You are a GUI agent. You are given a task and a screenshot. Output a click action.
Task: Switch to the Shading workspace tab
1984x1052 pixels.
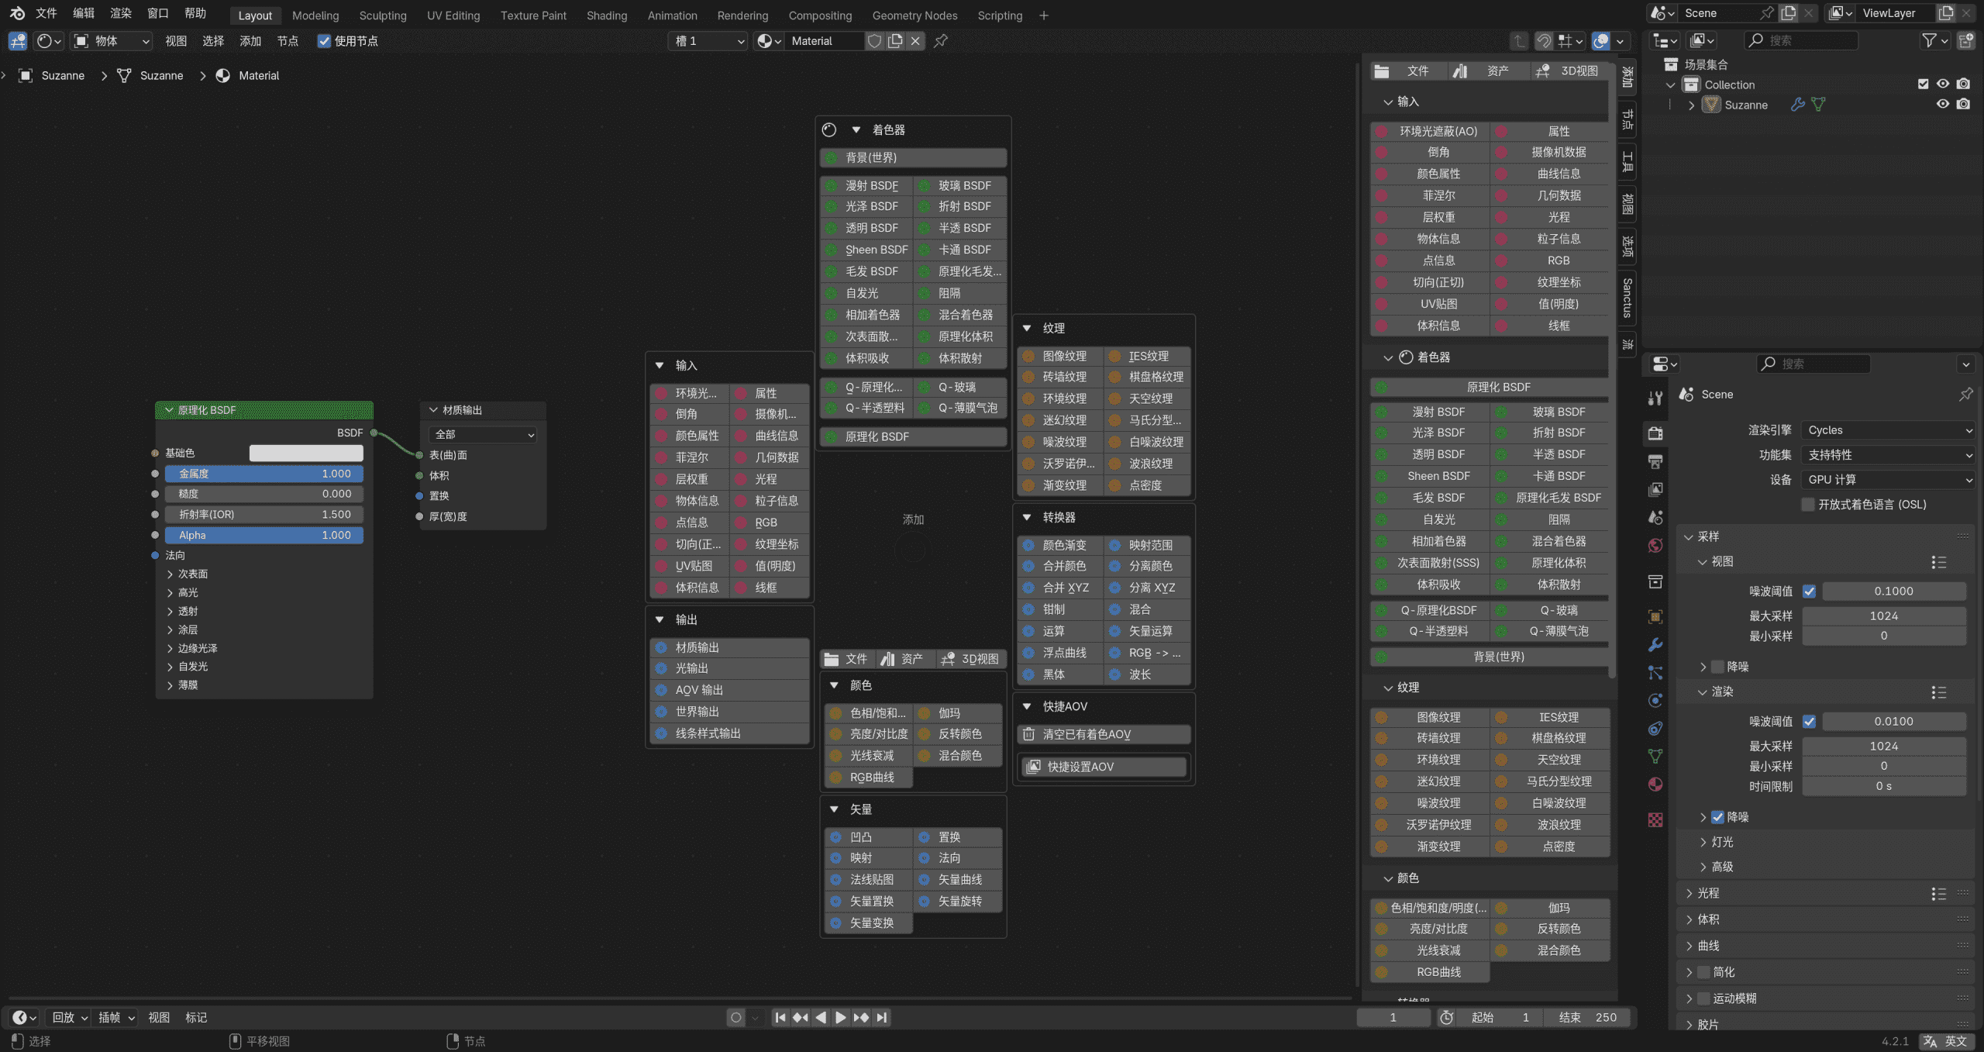607,16
